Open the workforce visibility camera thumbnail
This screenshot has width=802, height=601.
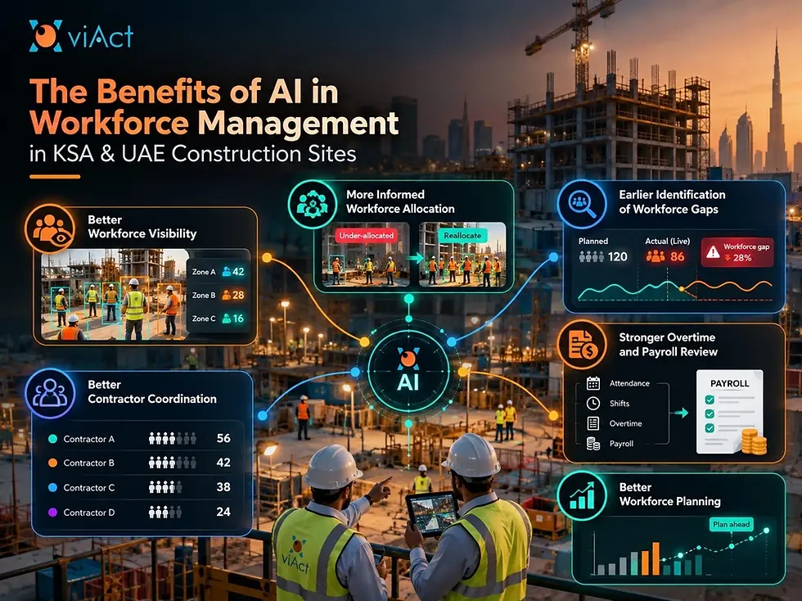coord(115,294)
